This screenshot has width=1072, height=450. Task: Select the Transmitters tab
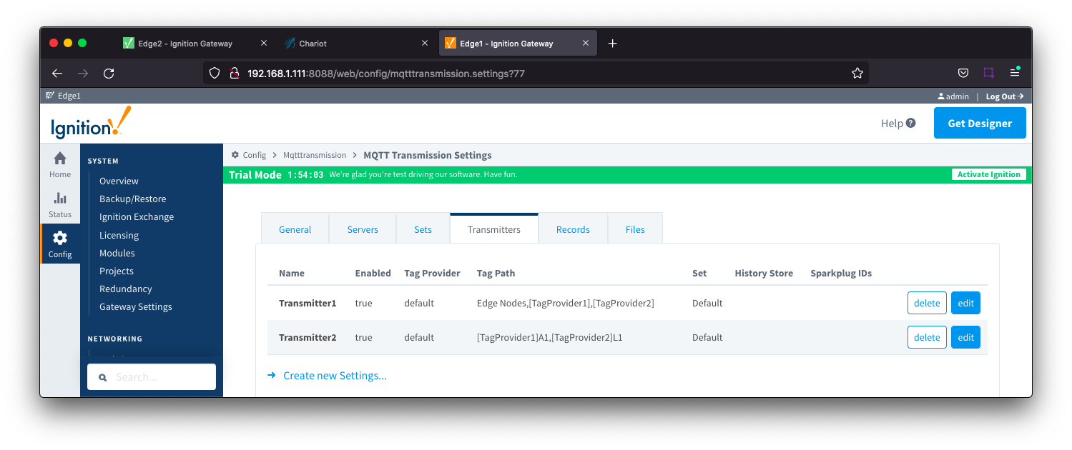[x=493, y=229]
